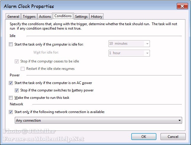Toggle stop if computer ceases to be idle
This screenshot has width=191, height=145.
pos(17,62)
